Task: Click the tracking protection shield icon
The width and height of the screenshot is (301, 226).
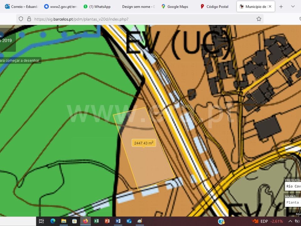Action: coord(21,19)
